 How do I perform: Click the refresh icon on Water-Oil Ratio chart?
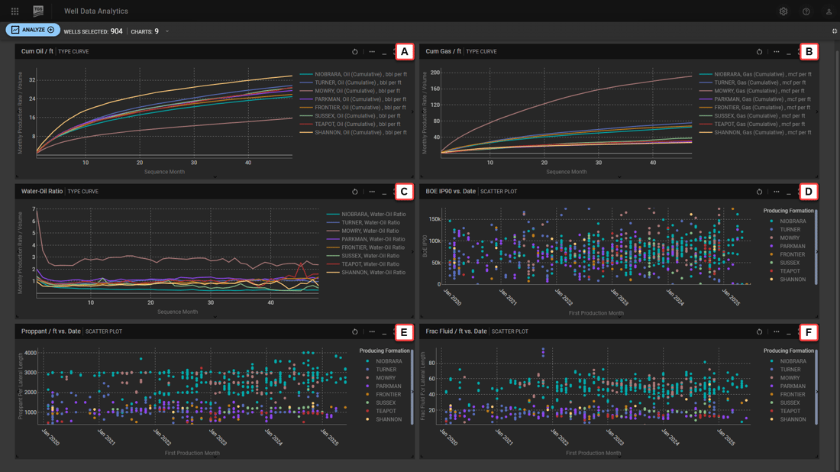click(x=354, y=192)
